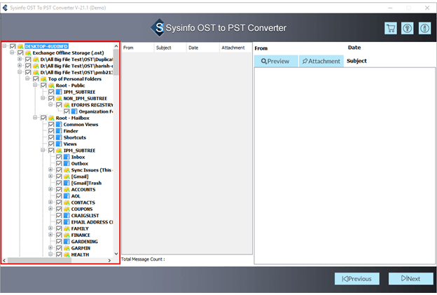This screenshot has width=437, height=295.
Task: Expand the Sync Issues folder
Action: pyautogui.click(x=50, y=170)
